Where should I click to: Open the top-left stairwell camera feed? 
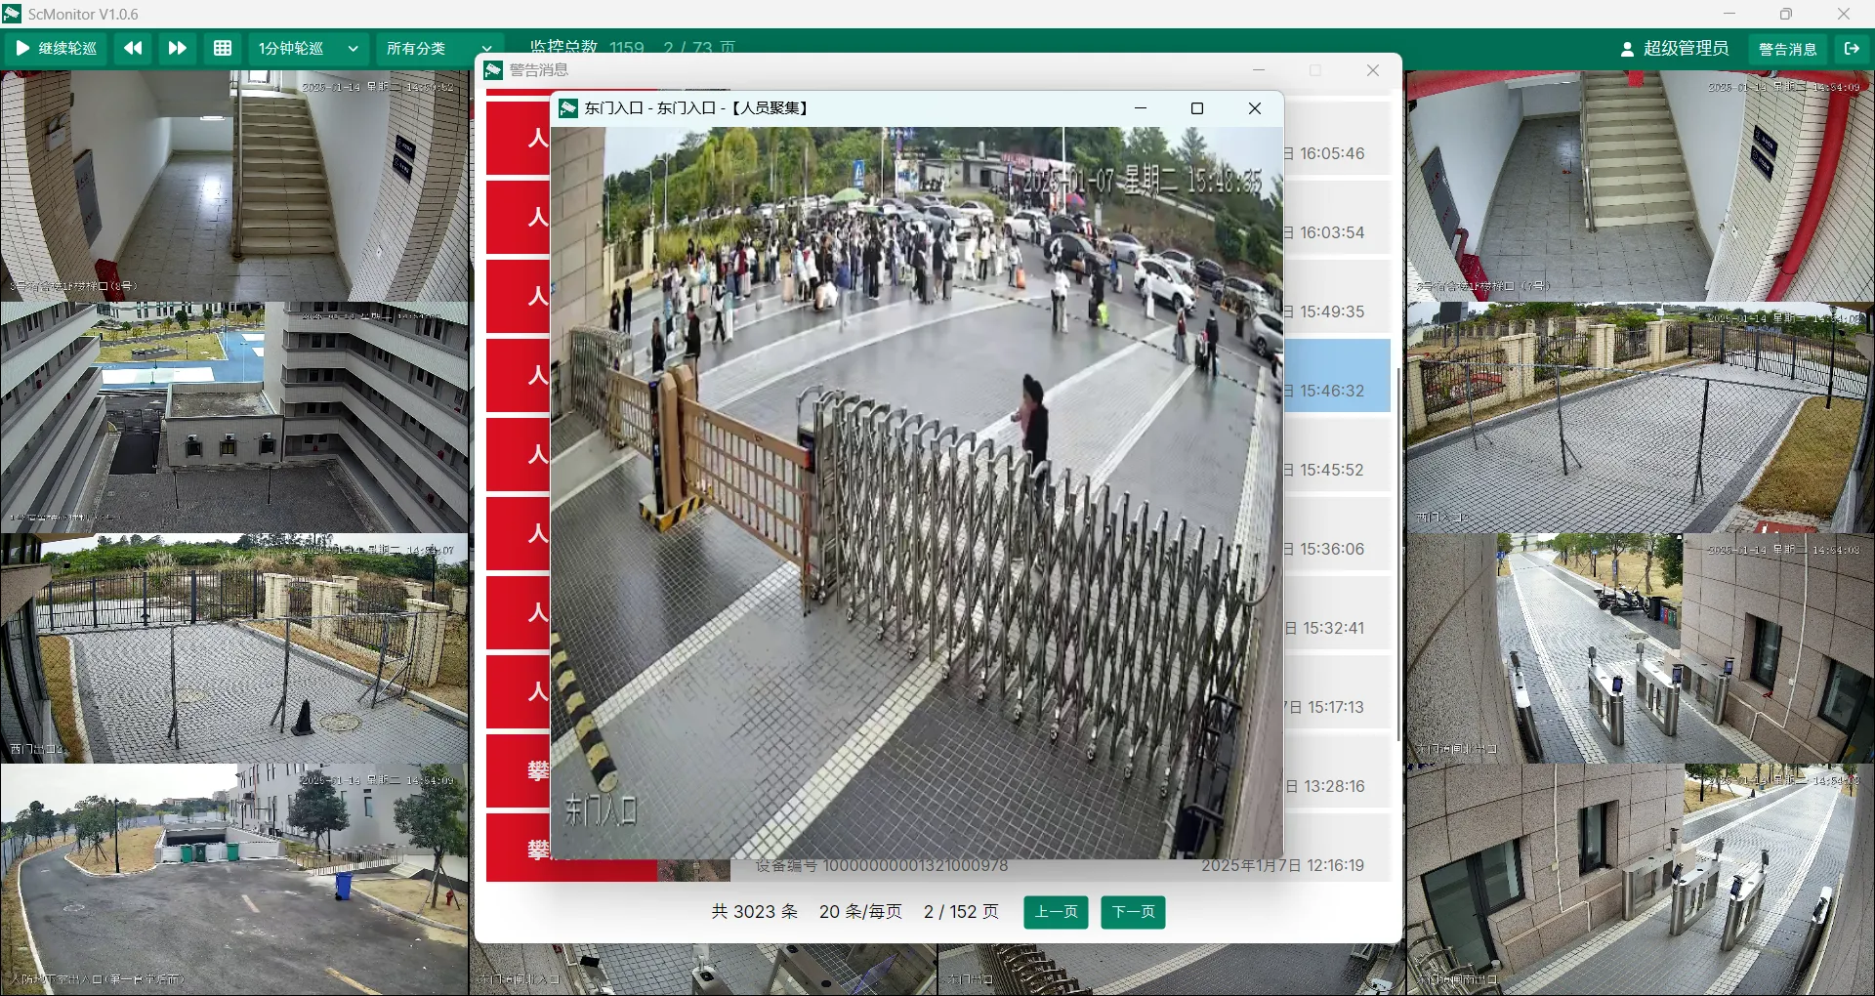[x=234, y=186]
